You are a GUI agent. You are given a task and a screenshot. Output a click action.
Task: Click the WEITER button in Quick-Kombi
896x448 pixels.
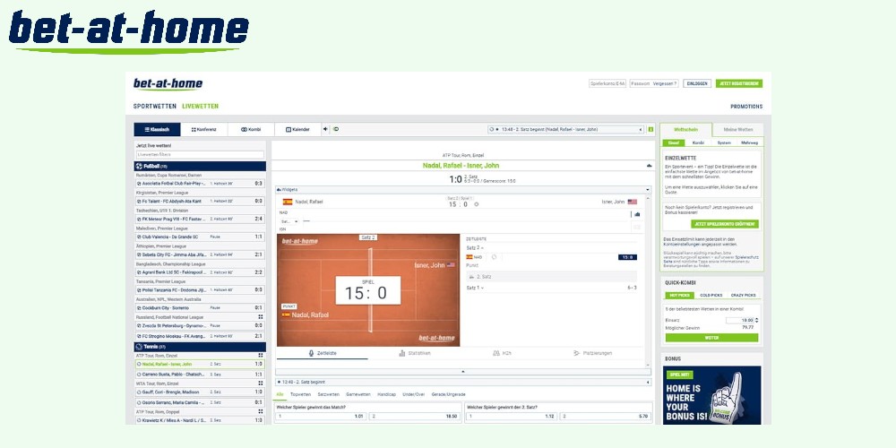point(711,338)
